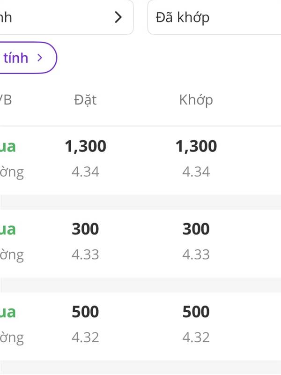Click the 300 quantity under the Khớp column
Image resolution: width=281 pixels, height=375 pixels.
[x=196, y=229]
